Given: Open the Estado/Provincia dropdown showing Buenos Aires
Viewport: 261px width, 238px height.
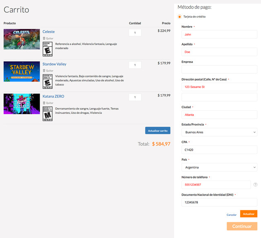Looking at the screenshot, I should (x=219, y=132).
